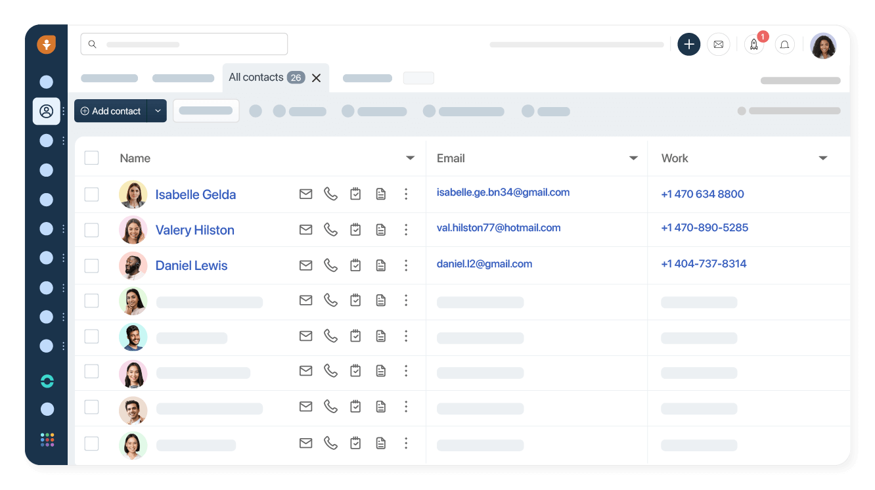
Task: Open the rocket notifications icon with badge
Action: (754, 45)
